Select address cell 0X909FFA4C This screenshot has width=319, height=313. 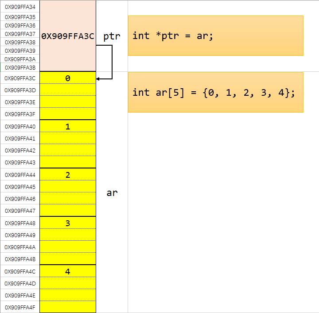coord(20,271)
